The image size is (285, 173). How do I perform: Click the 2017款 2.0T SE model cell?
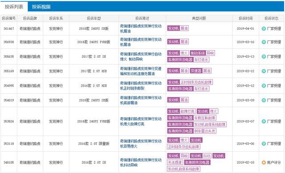pos(94,57)
